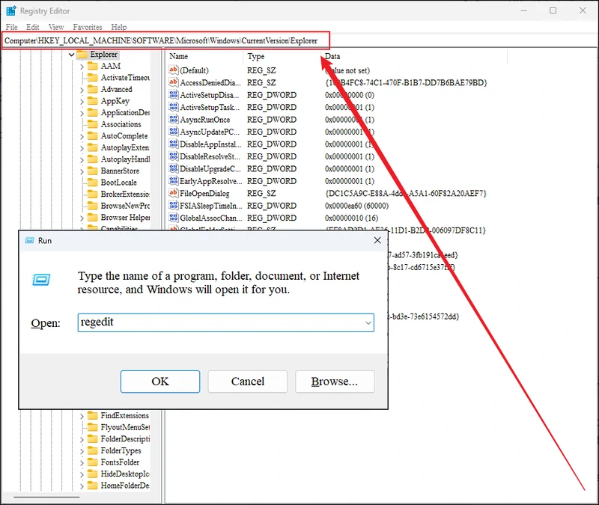599x505 pixels.
Task: Select the FolderDescripti key
Action: pyautogui.click(x=125, y=439)
